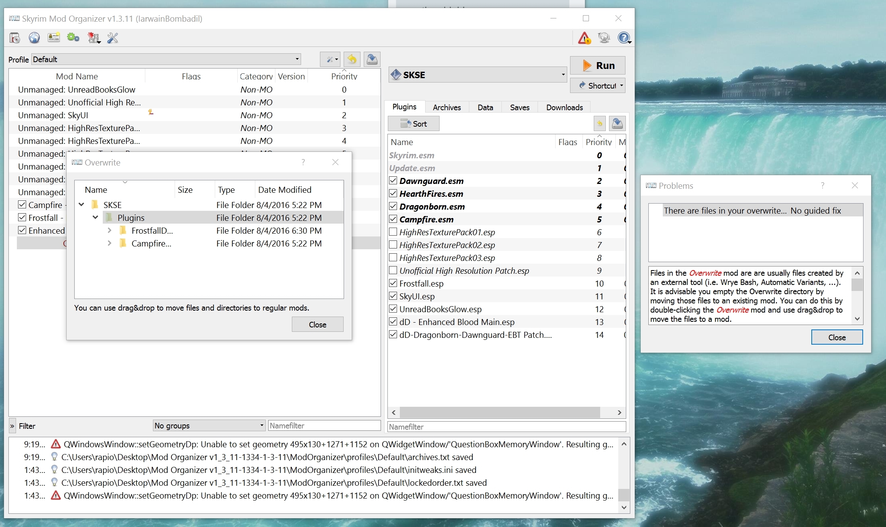Click the plugin list horizontal scrollbar
The image size is (886, 527).
click(x=499, y=412)
